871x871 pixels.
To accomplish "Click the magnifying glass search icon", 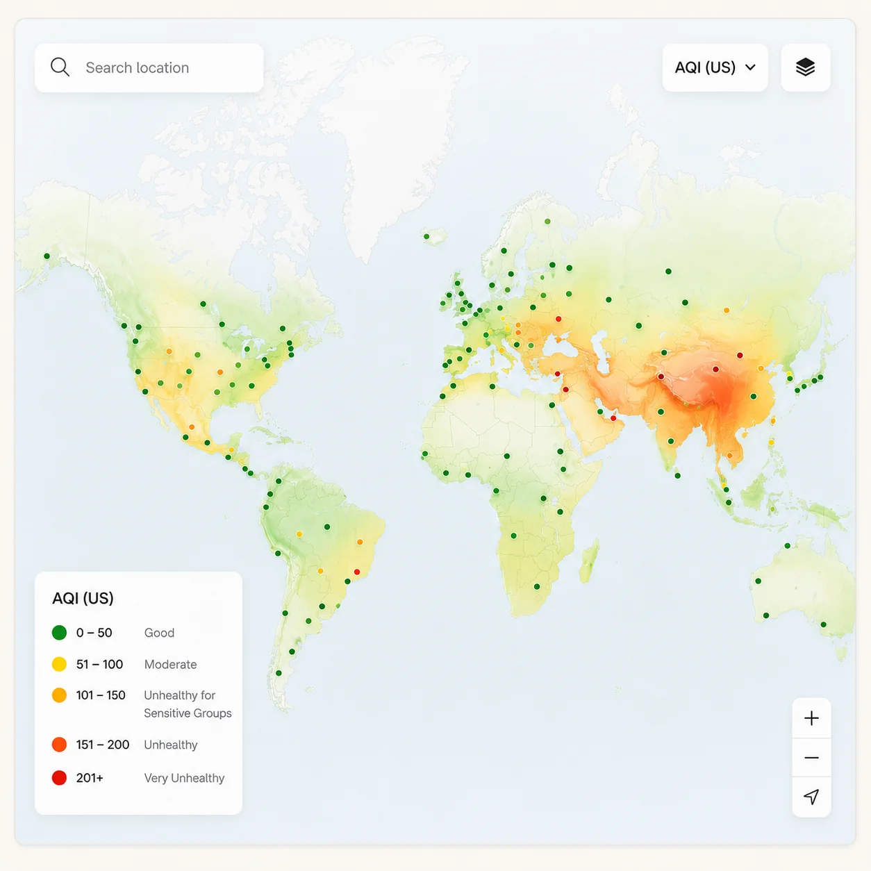I will point(60,67).
